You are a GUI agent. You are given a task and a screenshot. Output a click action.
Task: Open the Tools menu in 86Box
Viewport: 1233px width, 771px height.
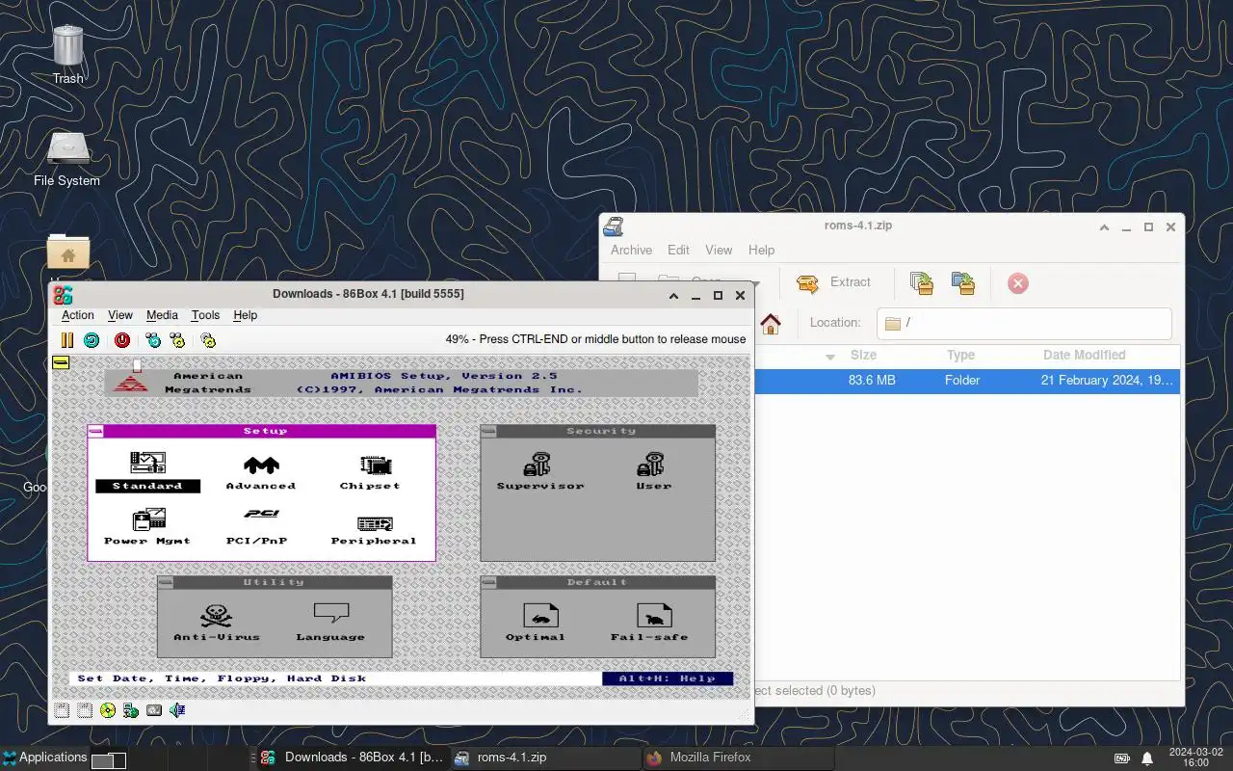tap(205, 315)
